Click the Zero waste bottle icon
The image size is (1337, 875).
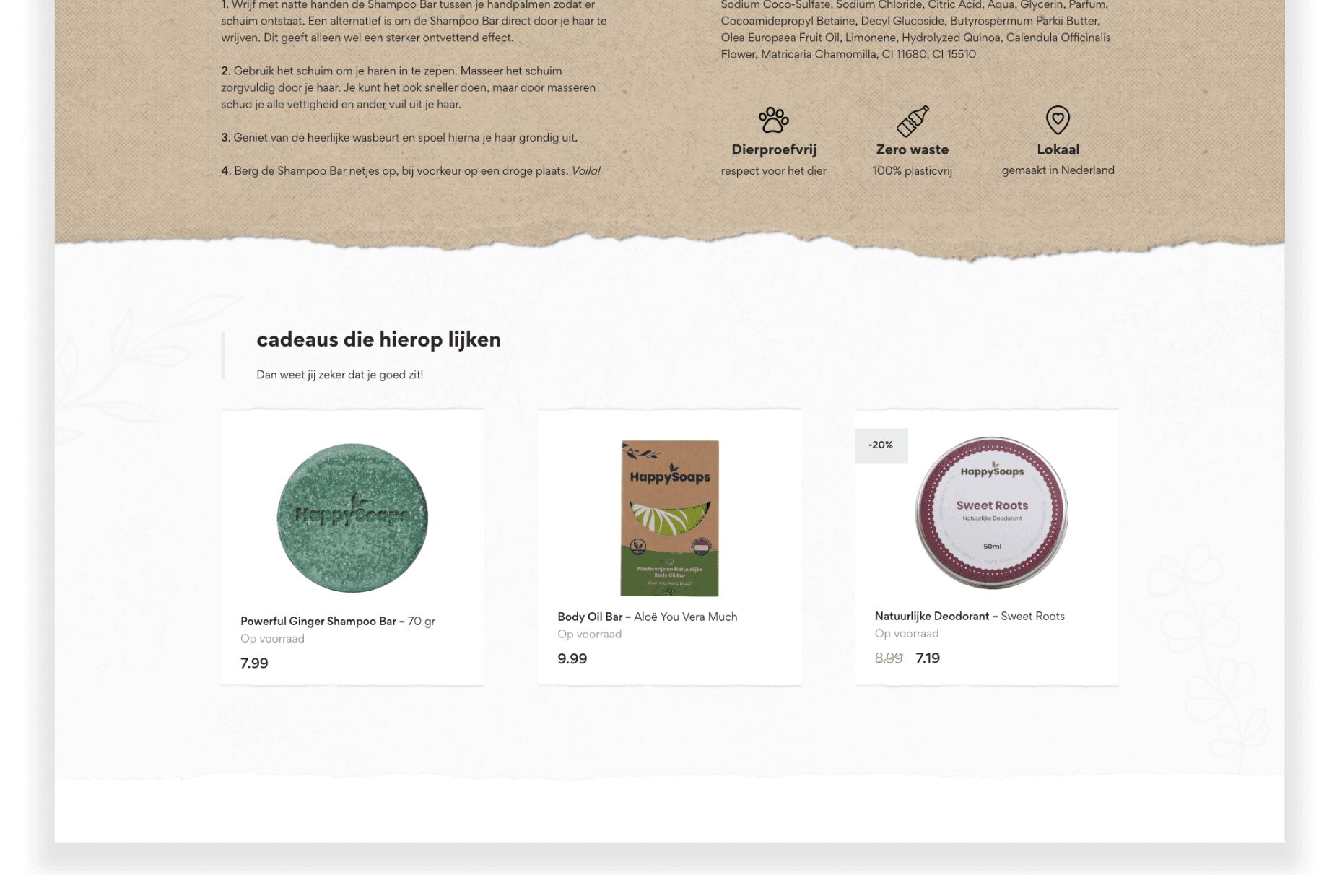[913, 121]
